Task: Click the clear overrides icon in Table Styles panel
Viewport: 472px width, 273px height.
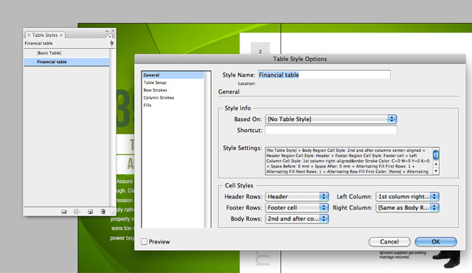Action: (77, 211)
